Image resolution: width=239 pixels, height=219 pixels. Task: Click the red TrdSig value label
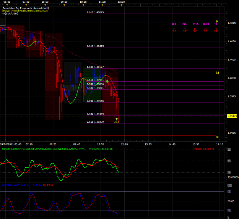[204, 149]
